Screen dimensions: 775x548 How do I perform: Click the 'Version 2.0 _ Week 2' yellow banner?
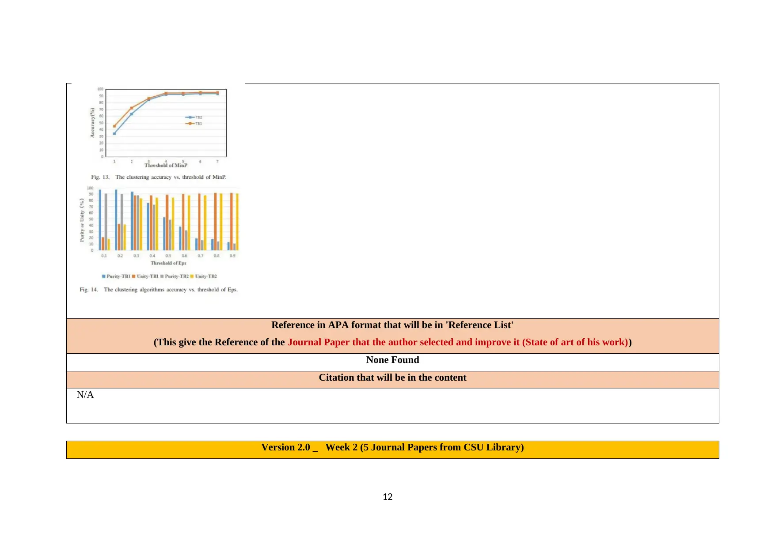pyautogui.click(x=392, y=450)
